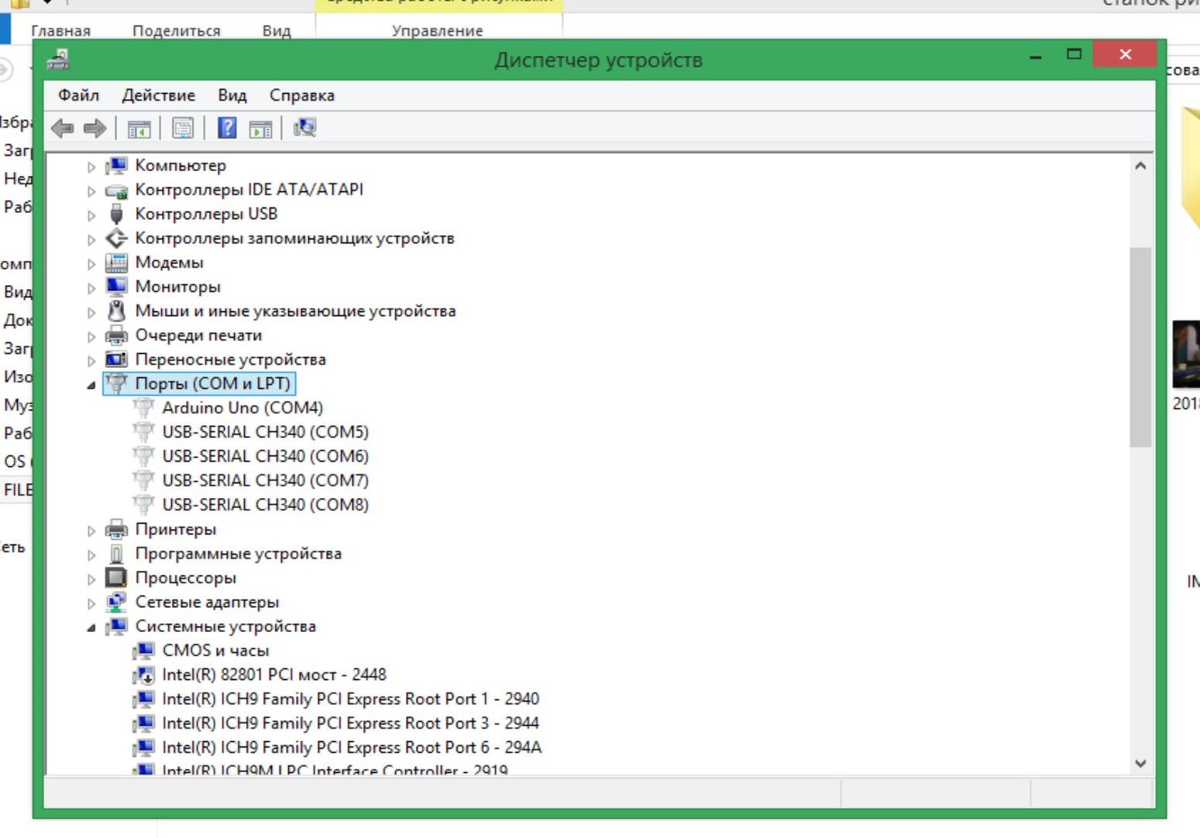Click the scrollbar down arrow in device list
The width and height of the screenshot is (1200, 838).
pos(1140,763)
